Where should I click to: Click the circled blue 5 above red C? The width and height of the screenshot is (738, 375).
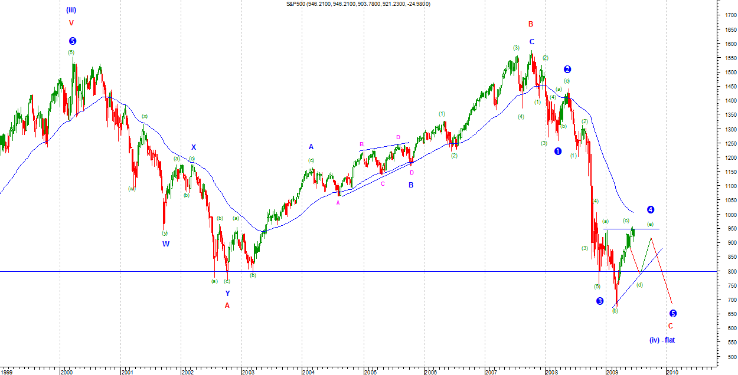pos(672,313)
